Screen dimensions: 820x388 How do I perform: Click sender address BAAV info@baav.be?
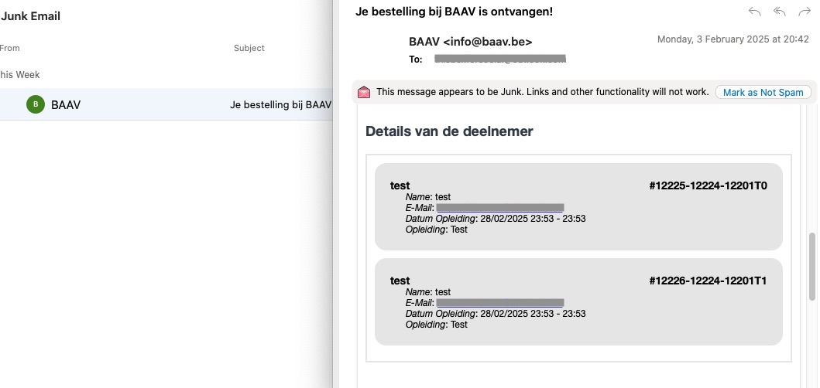471,42
